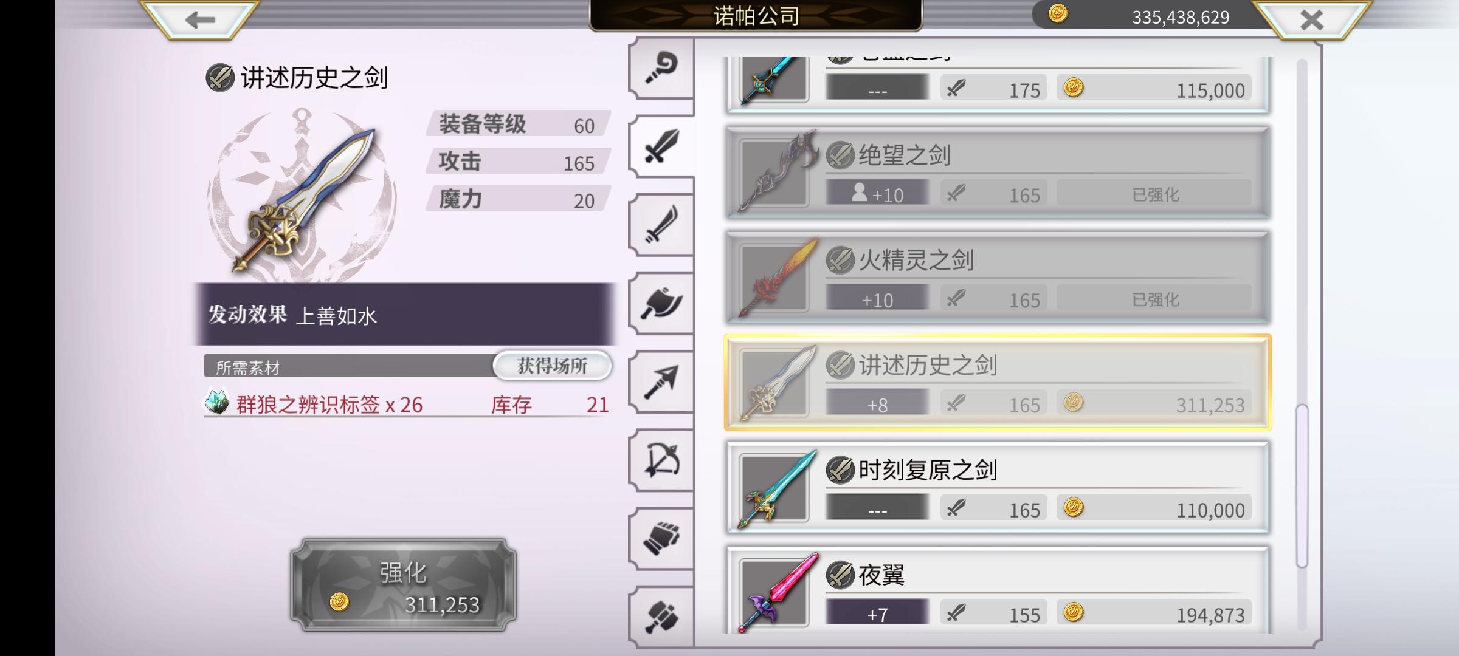Image resolution: width=1459 pixels, height=656 pixels.
Task: Select the hammer weapon category tab
Action: (x=661, y=617)
